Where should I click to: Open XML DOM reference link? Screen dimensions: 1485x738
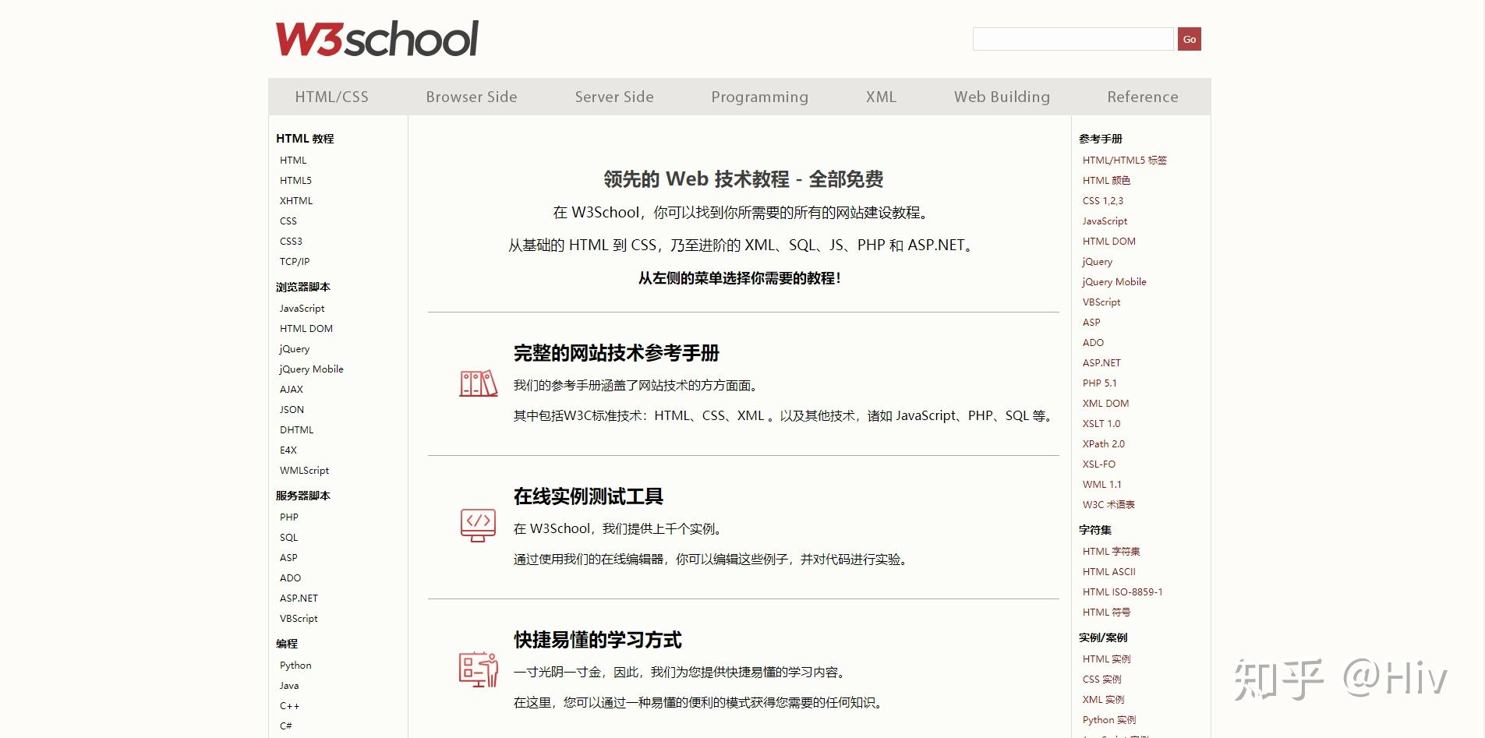tap(1105, 403)
